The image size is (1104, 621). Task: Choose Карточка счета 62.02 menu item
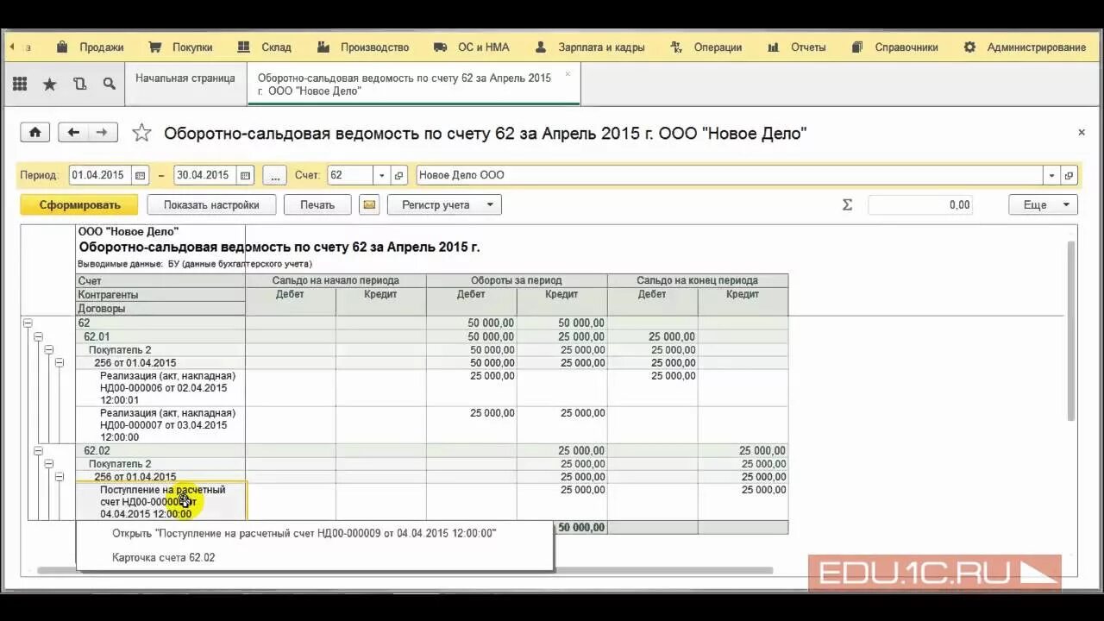[164, 558]
